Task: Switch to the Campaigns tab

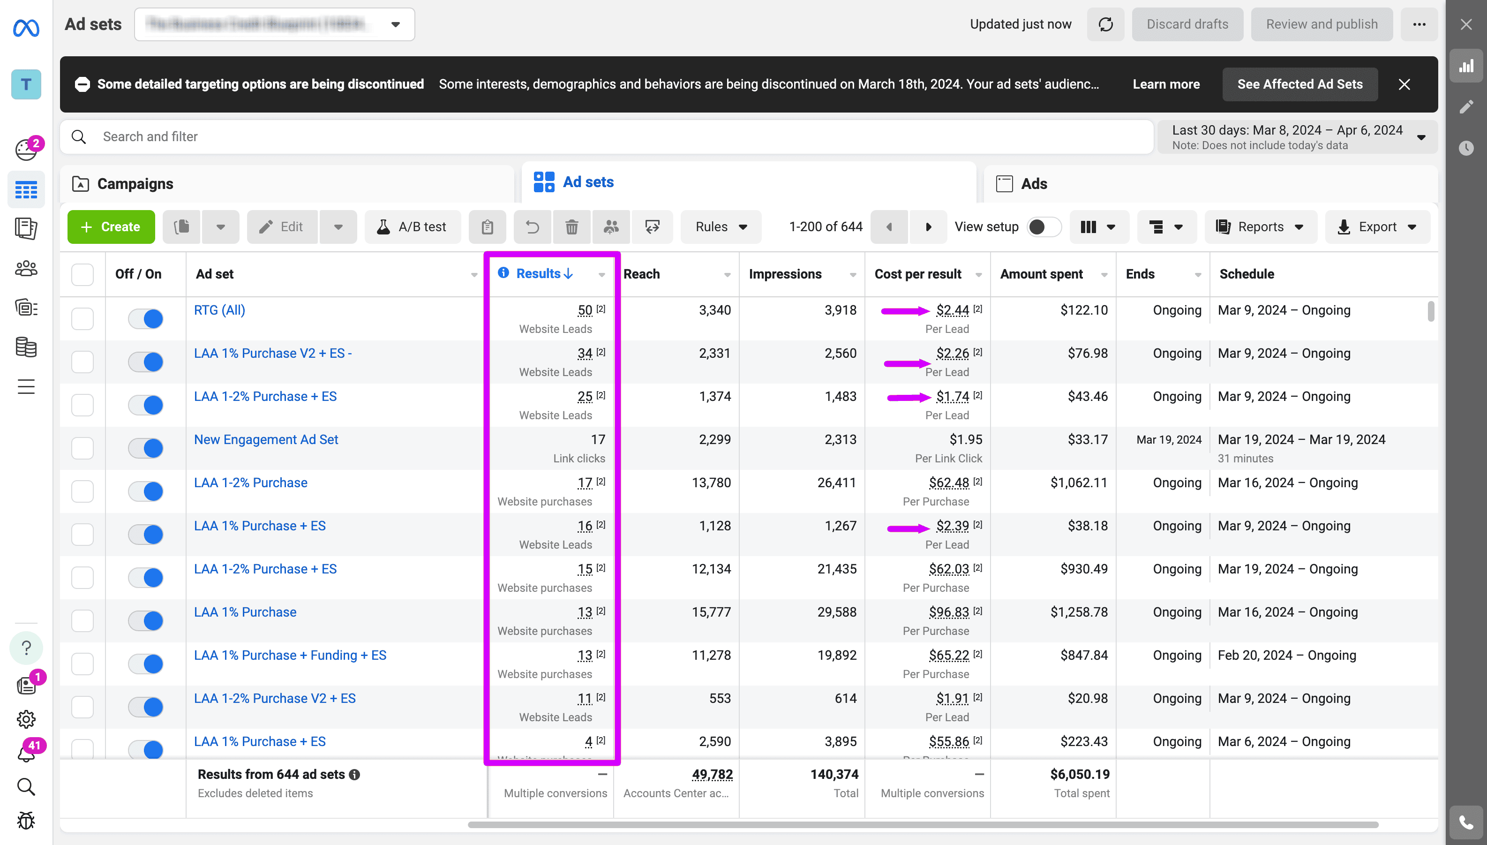Action: pyautogui.click(x=135, y=184)
